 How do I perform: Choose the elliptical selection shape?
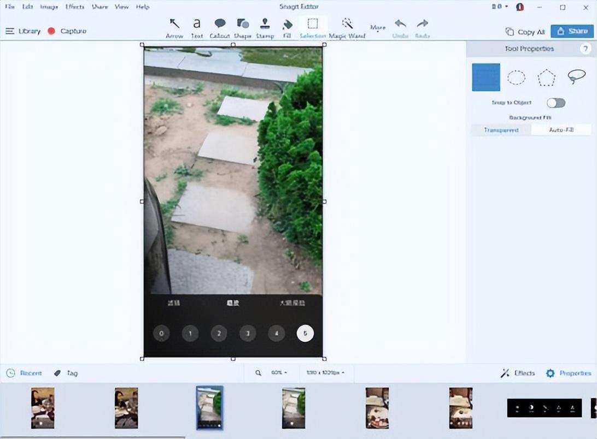(516, 77)
